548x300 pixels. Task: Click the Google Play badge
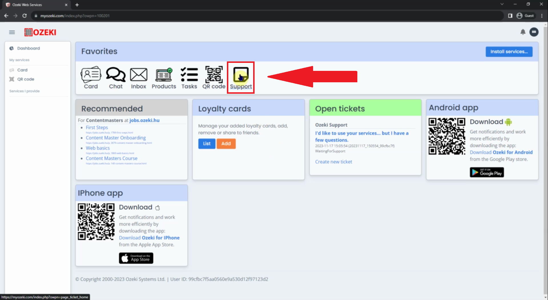[487, 172]
